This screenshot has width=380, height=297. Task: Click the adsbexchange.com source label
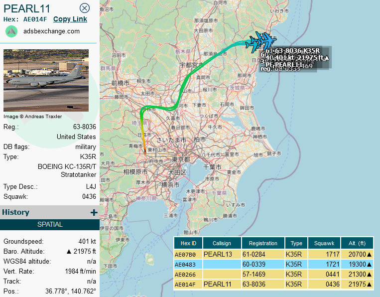point(51,31)
